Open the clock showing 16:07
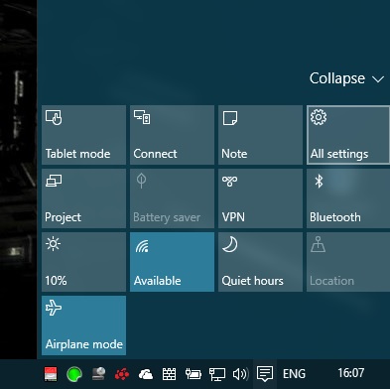Screen dimensions: 390x389 [x=351, y=373]
